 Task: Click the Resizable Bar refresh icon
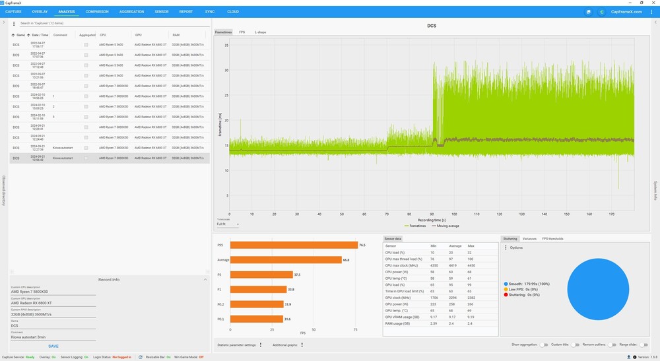coord(140,357)
